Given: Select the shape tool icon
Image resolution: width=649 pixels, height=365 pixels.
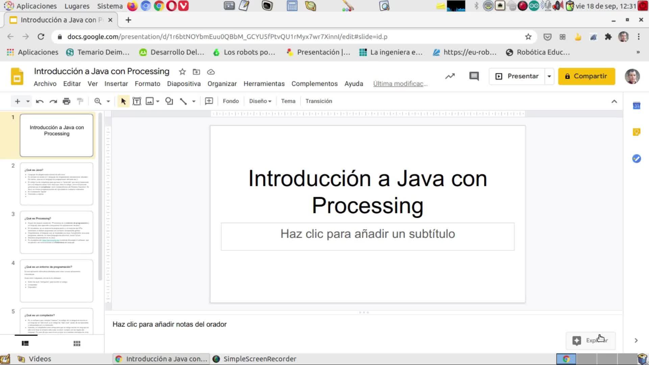Looking at the screenshot, I should click(x=169, y=101).
